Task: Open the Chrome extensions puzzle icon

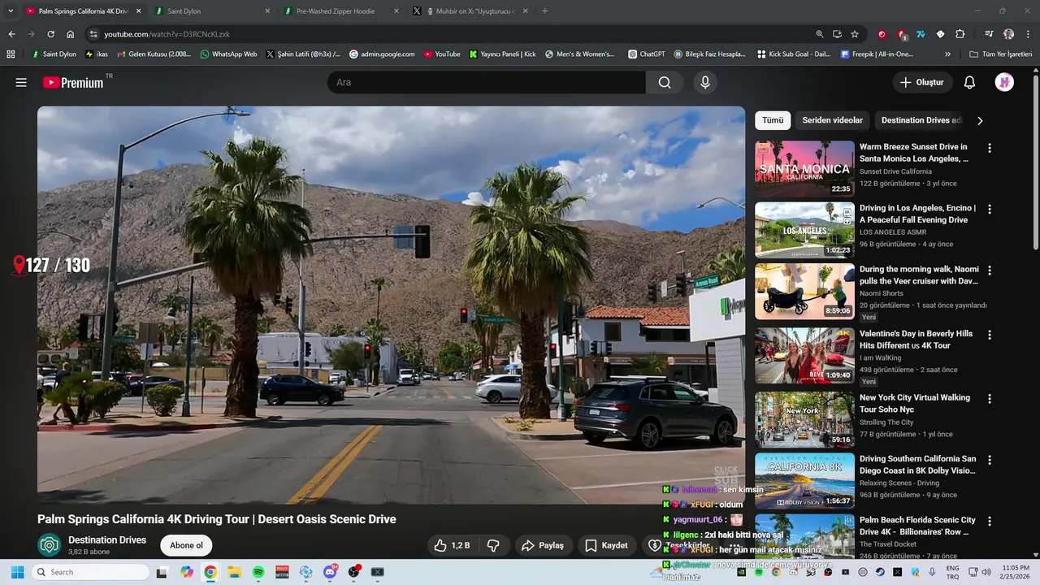Action: (x=960, y=34)
